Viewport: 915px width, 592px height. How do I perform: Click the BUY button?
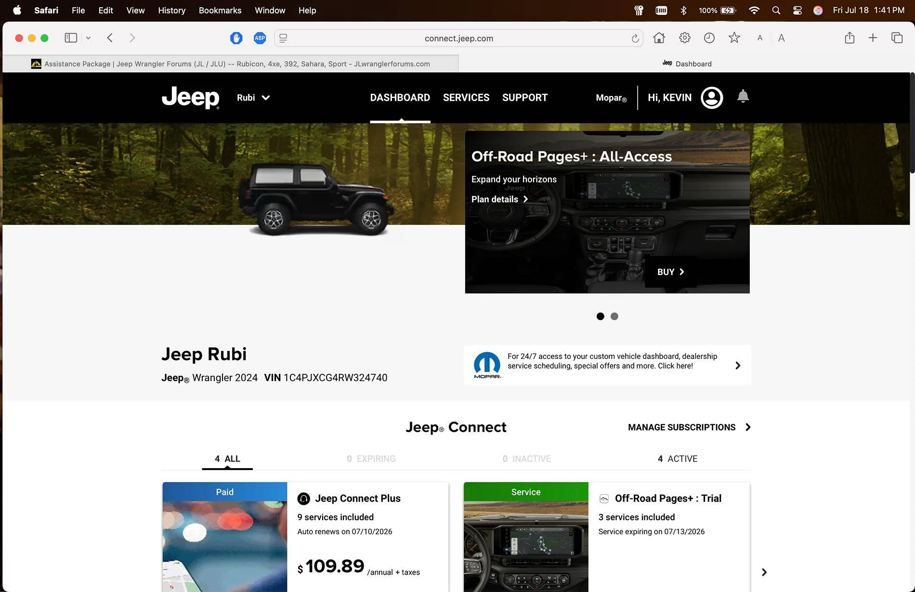tap(670, 272)
